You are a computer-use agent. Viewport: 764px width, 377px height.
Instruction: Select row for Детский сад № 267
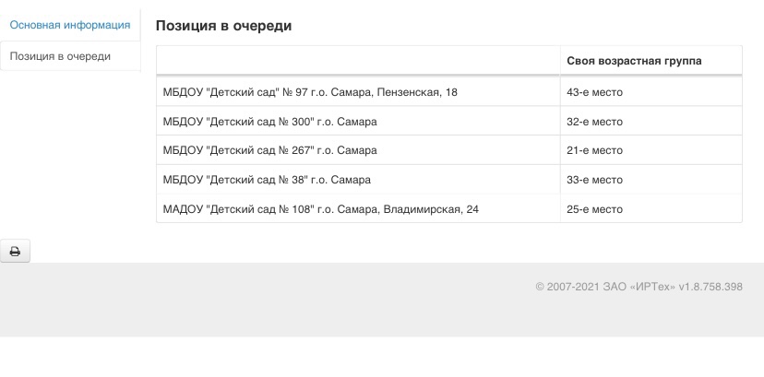(x=449, y=150)
